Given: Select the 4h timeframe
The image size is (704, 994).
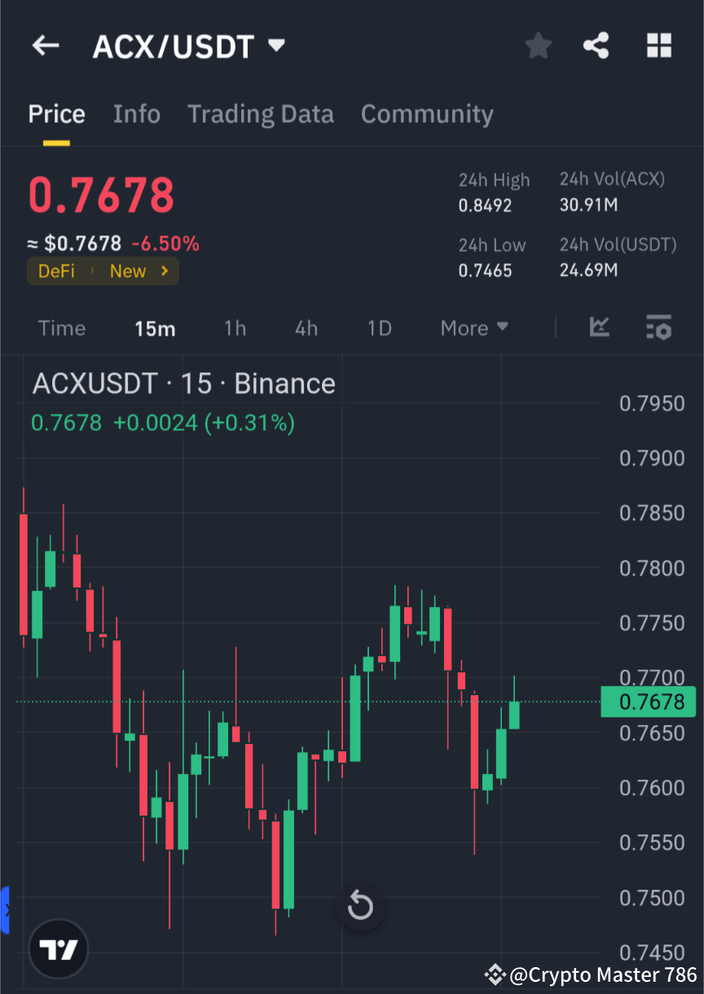Looking at the screenshot, I should pos(306,328).
